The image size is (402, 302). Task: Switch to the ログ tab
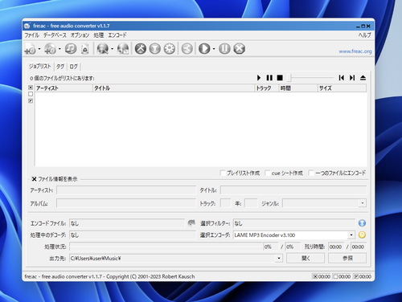74,67
